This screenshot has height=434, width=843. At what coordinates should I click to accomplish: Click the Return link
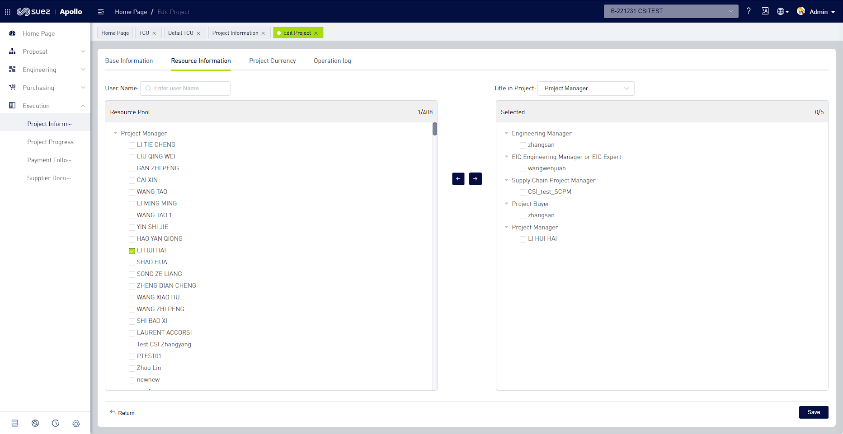point(126,413)
